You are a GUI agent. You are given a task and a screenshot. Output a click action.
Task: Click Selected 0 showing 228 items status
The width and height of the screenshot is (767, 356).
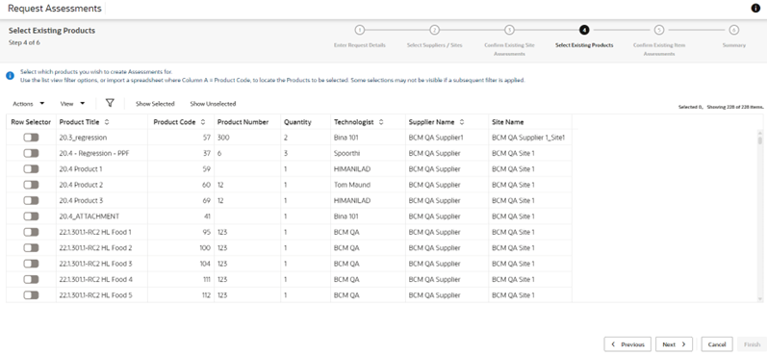[x=721, y=107]
